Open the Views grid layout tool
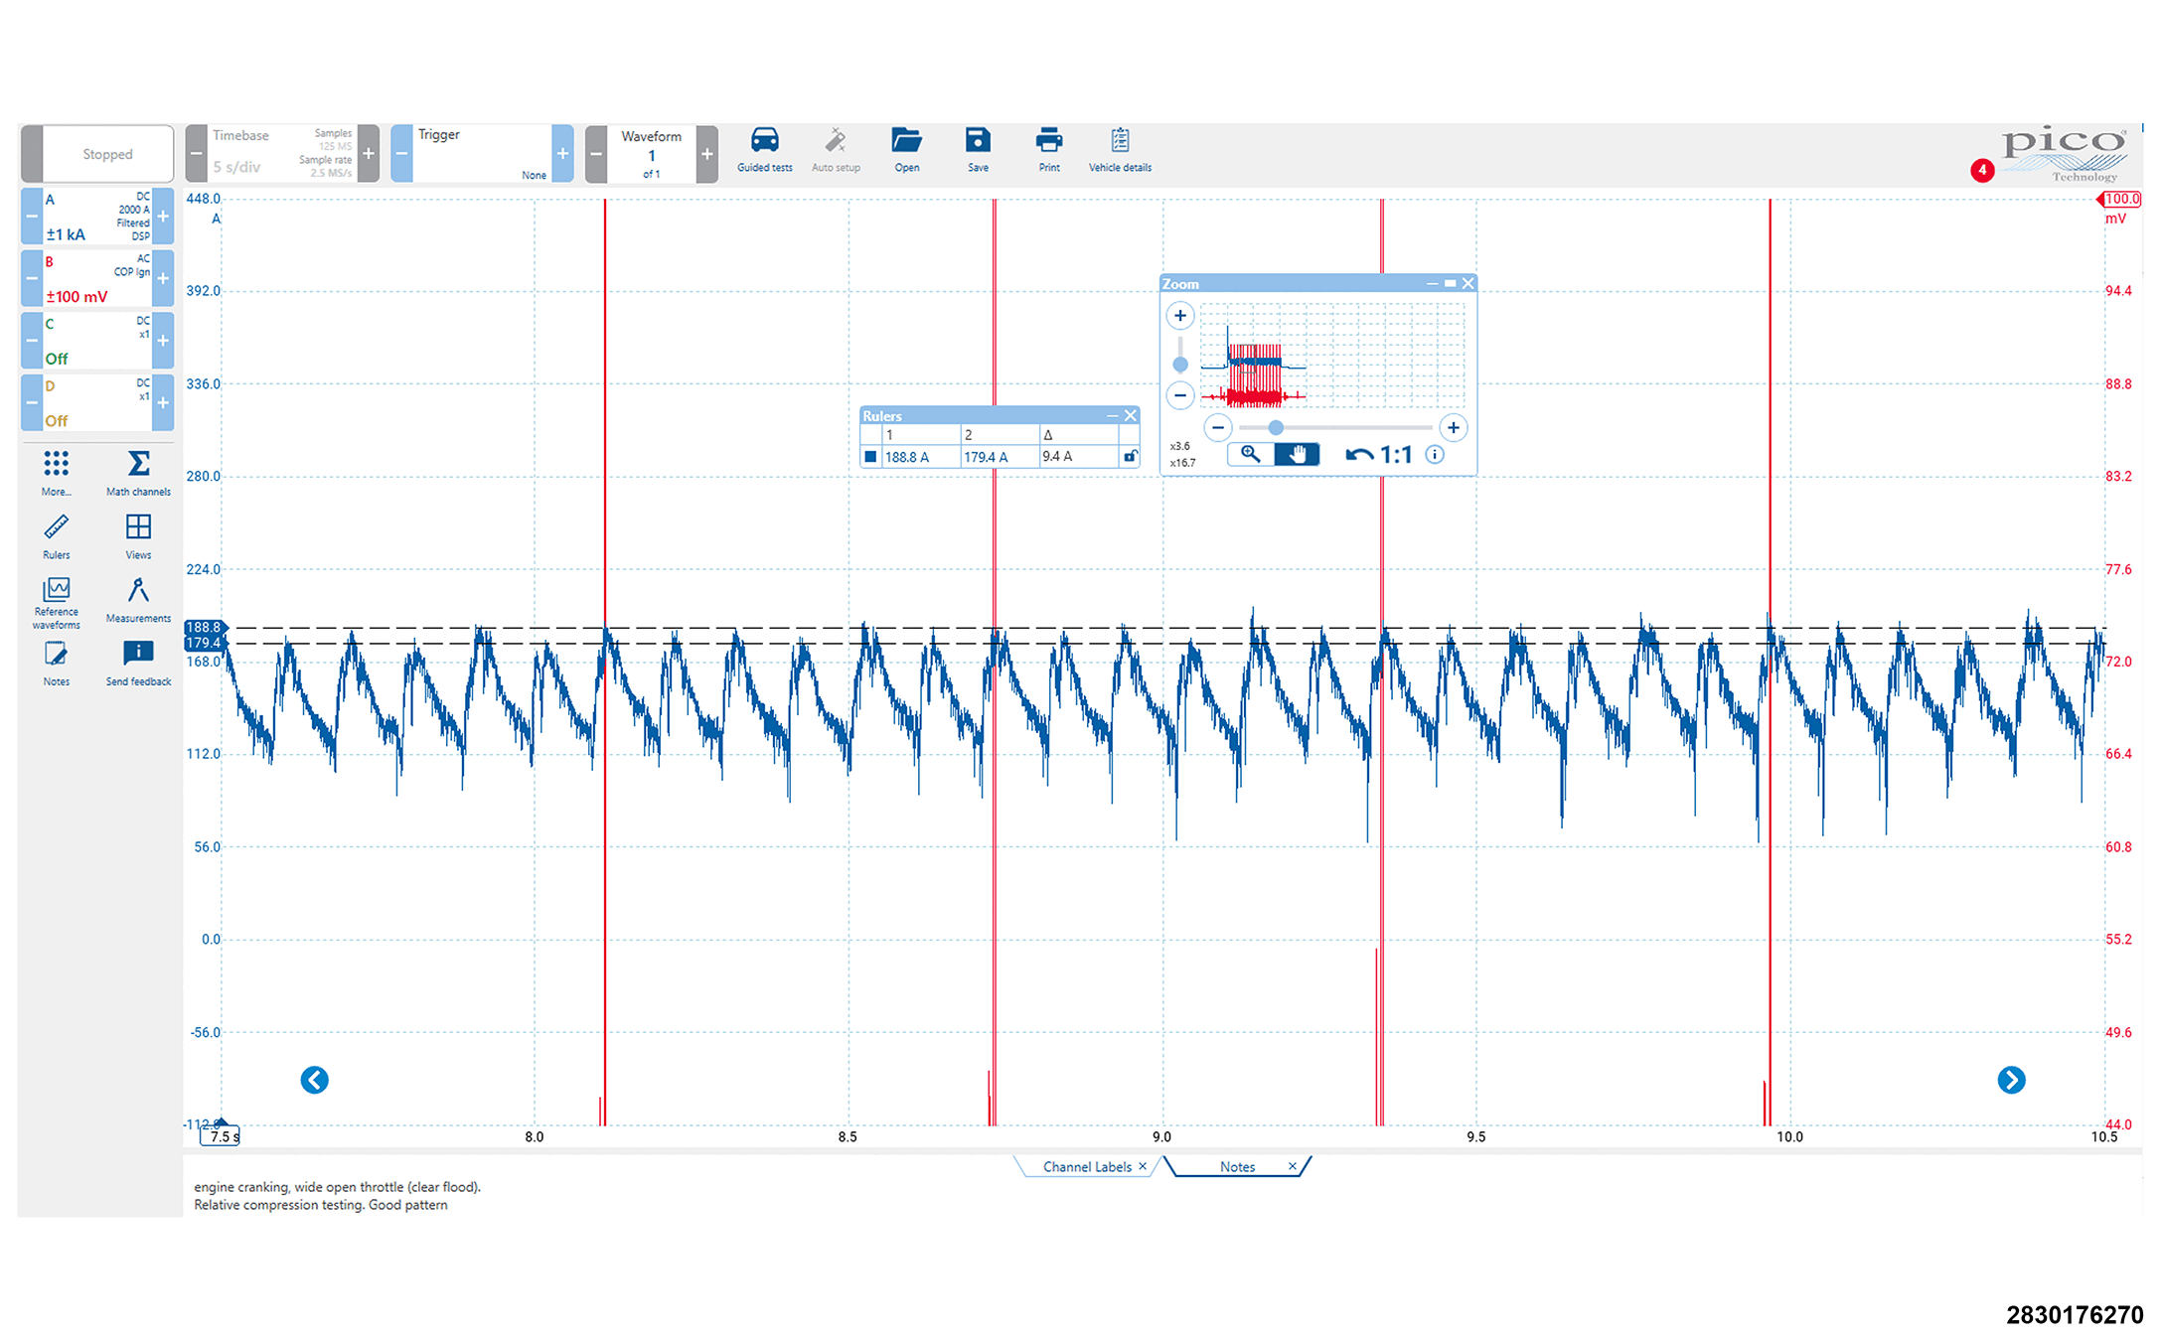 138,527
